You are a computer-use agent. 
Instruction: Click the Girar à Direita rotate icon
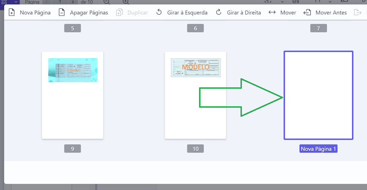point(219,13)
